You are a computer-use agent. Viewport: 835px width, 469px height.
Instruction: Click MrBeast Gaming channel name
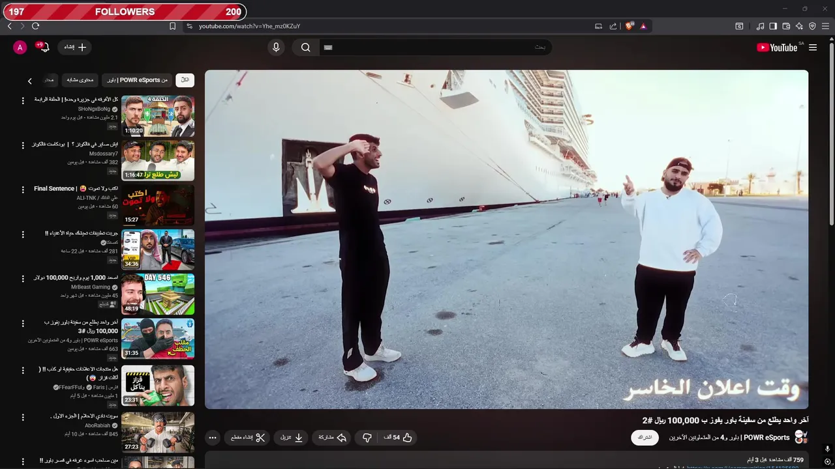pos(91,287)
